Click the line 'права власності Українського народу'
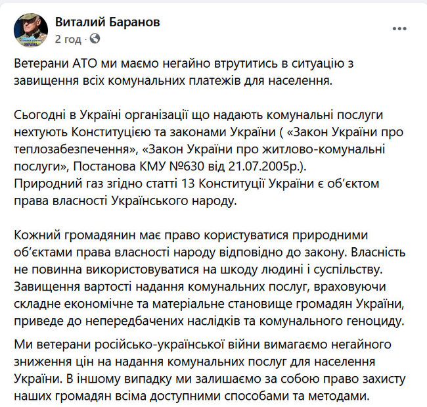Image resolution: width=427 pixels, height=407 pixels. [125, 201]
